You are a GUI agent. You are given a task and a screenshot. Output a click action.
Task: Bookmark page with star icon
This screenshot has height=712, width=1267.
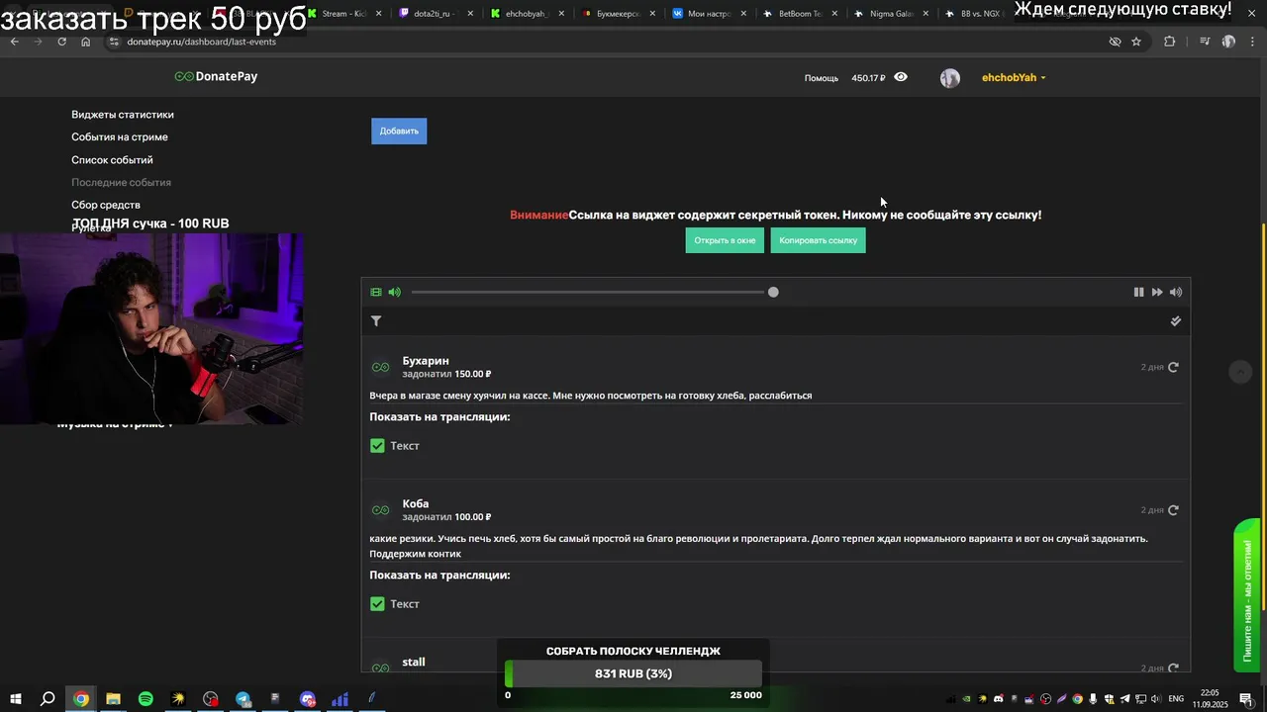pyautogui.click(x=1136, y=42)
